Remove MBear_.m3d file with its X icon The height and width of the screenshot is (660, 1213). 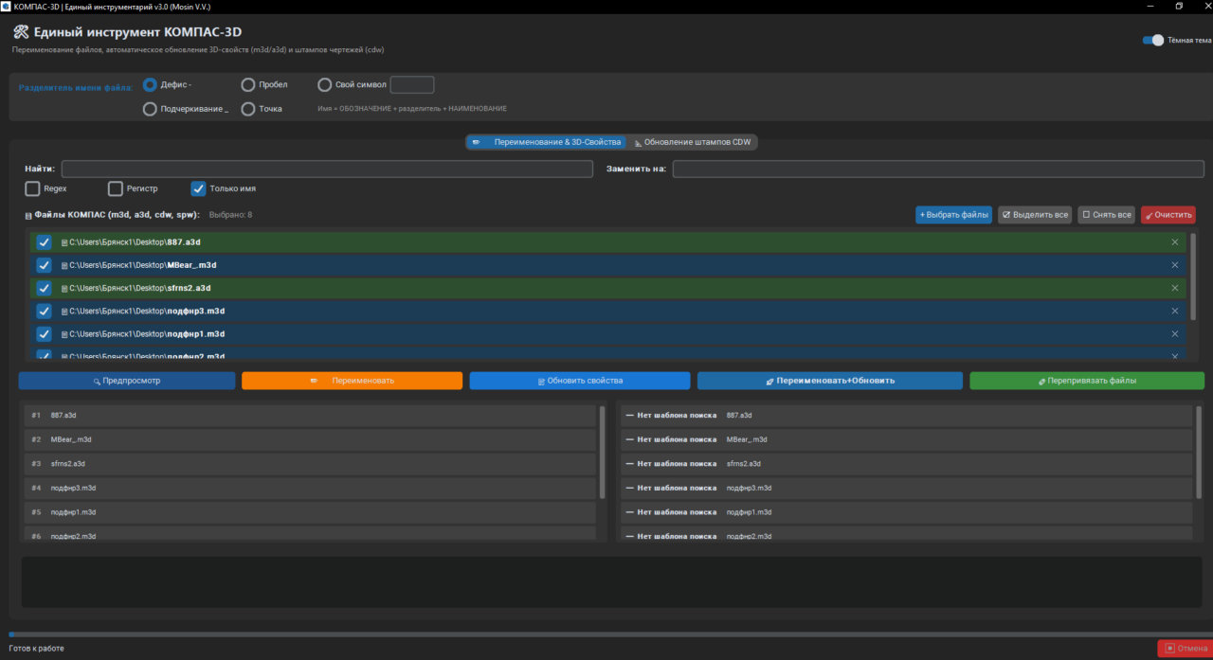coord(1174,265)
